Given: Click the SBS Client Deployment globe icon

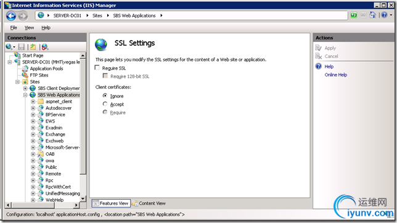Looking at the screenshot, I should 33,88.
